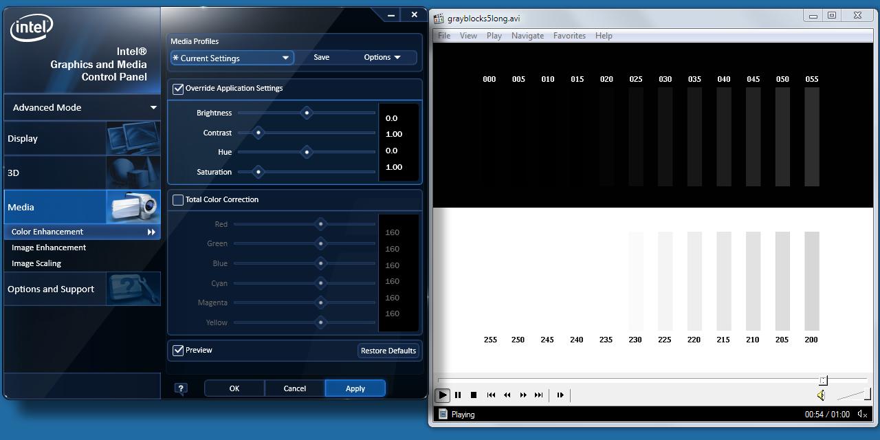This screenshot has width=880, height=440.
Task: Select Image Enhancement submenu item
Action: (49, 247)
